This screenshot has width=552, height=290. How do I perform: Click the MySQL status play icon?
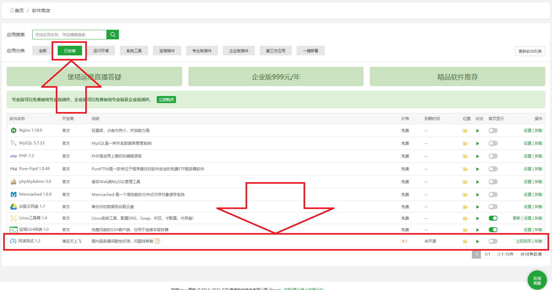point(478,143)
